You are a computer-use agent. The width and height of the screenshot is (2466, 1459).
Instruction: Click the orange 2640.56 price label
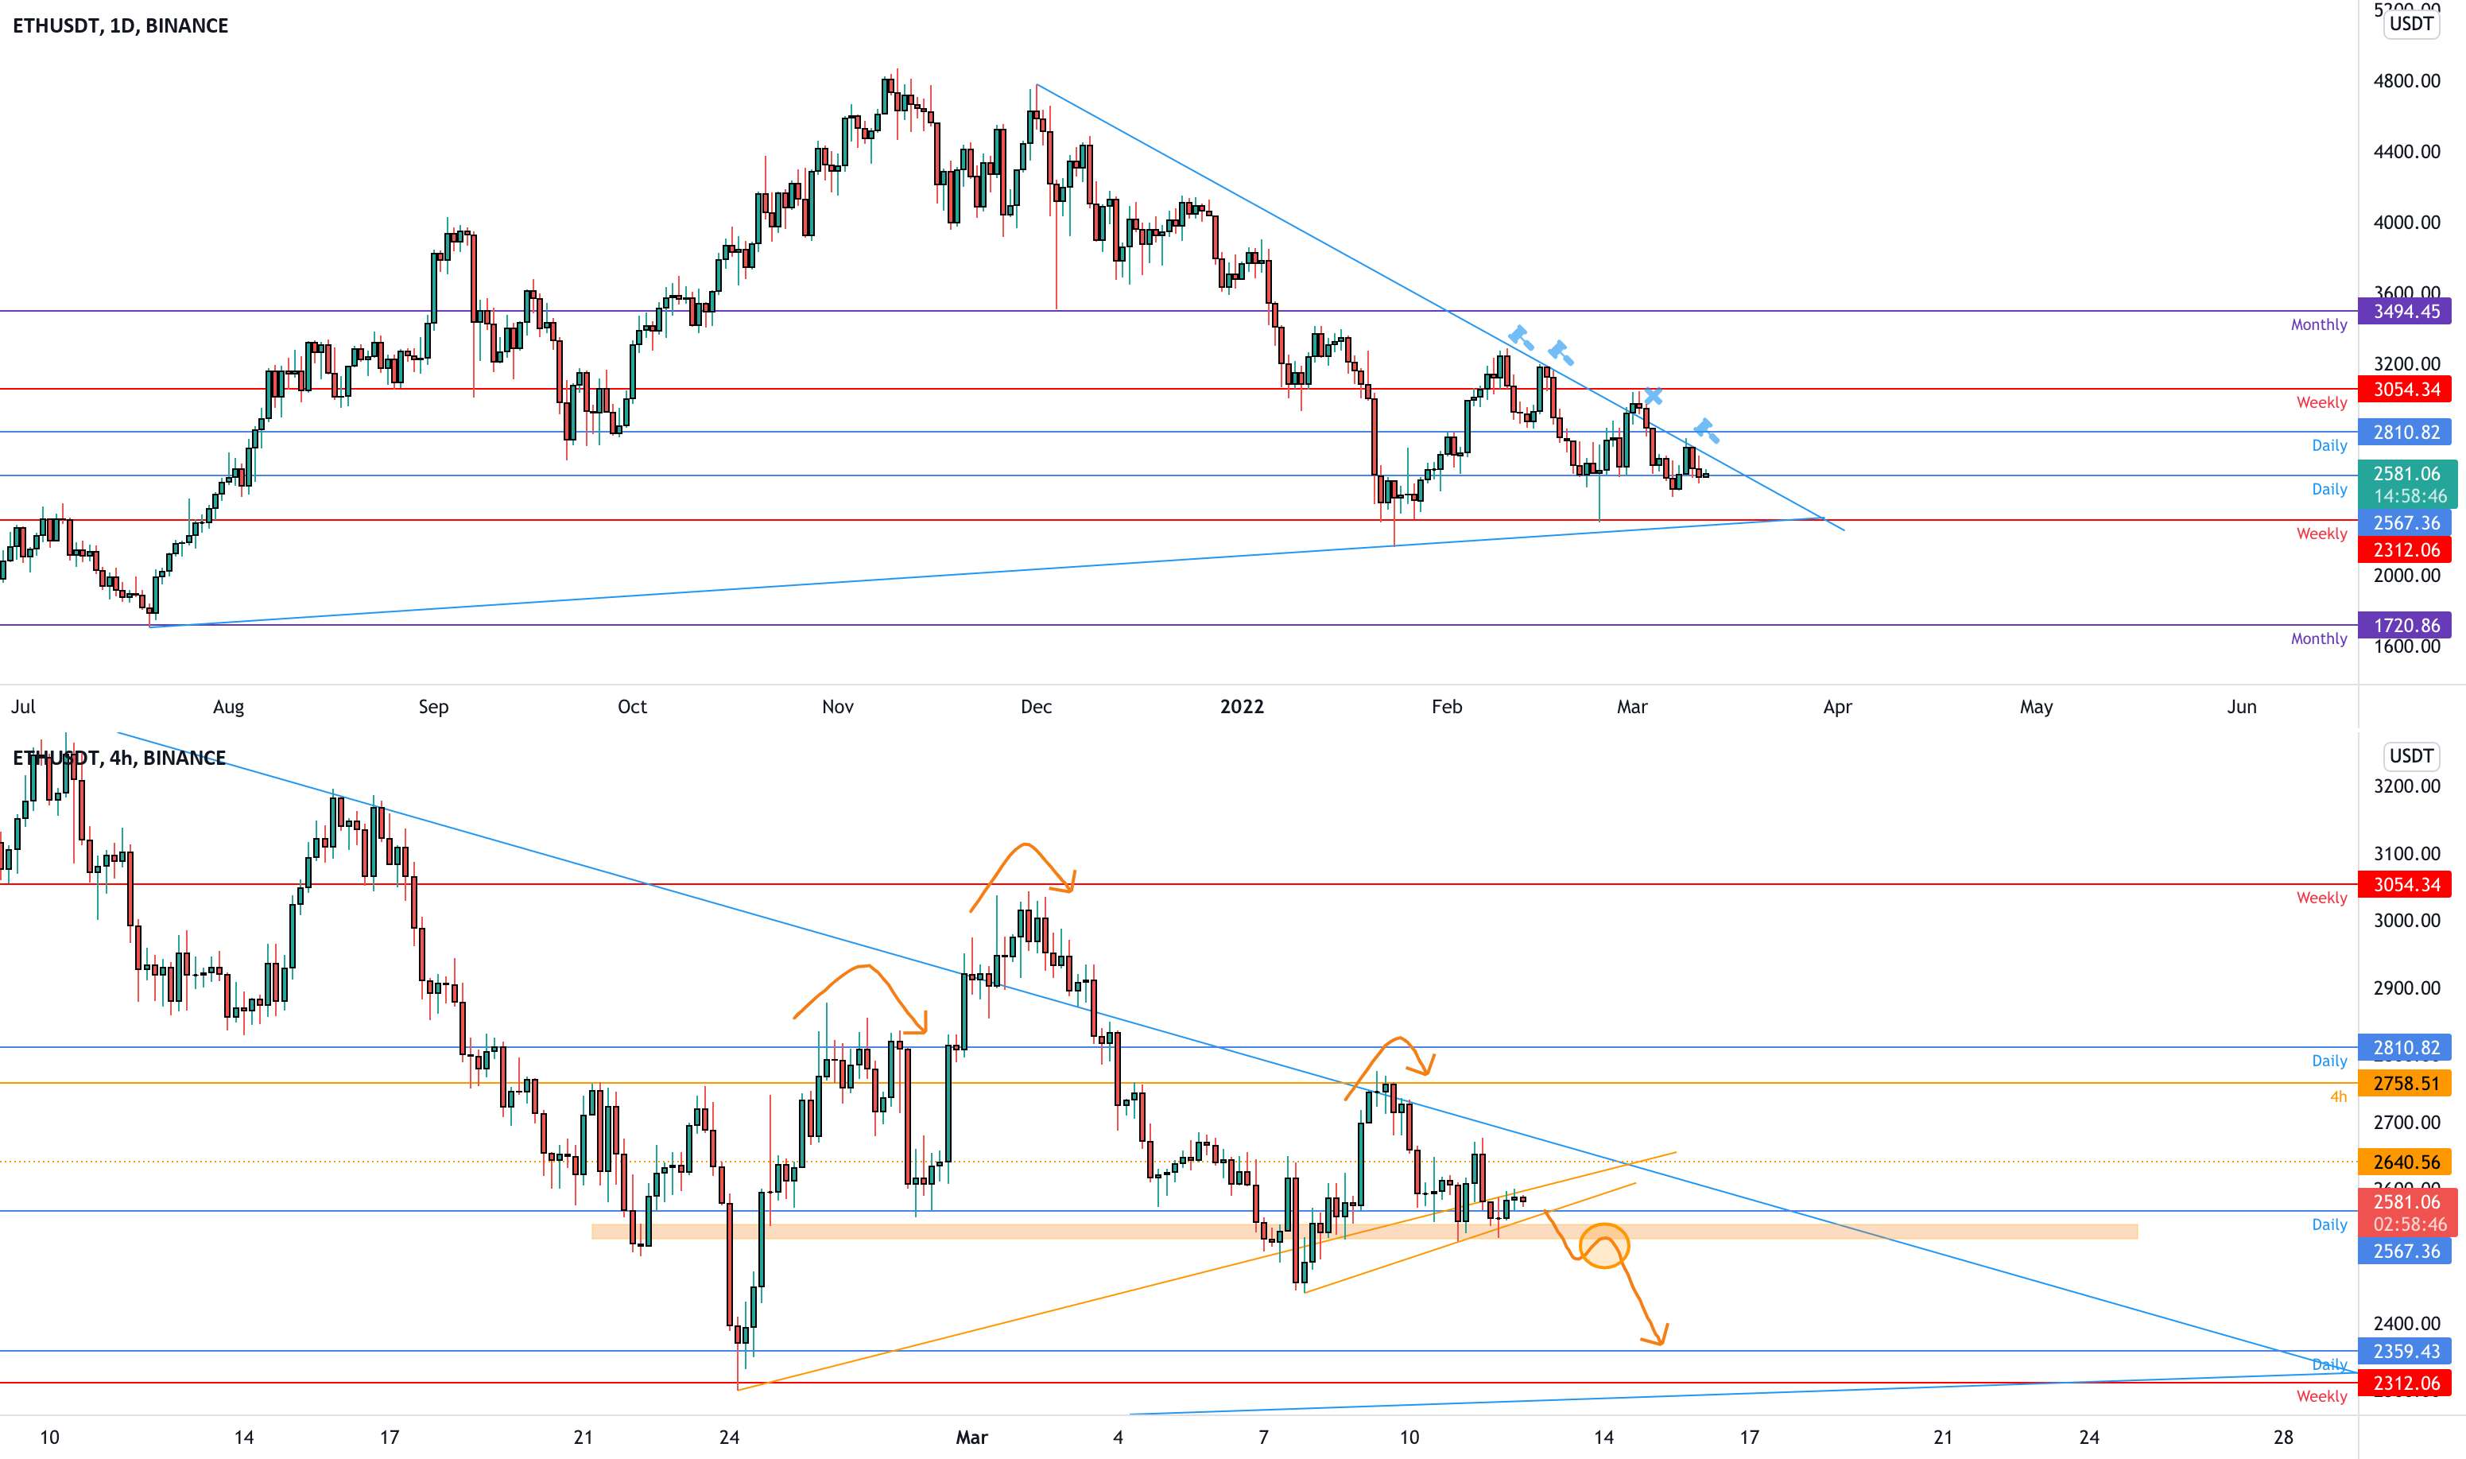pos(2405,1162)
